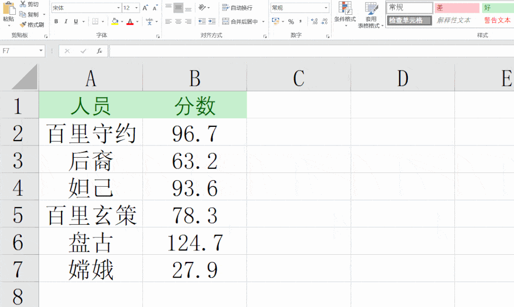Click the accounting number format icon
The height and width of the screenshot is (307, 514).
tap(276, 21)
